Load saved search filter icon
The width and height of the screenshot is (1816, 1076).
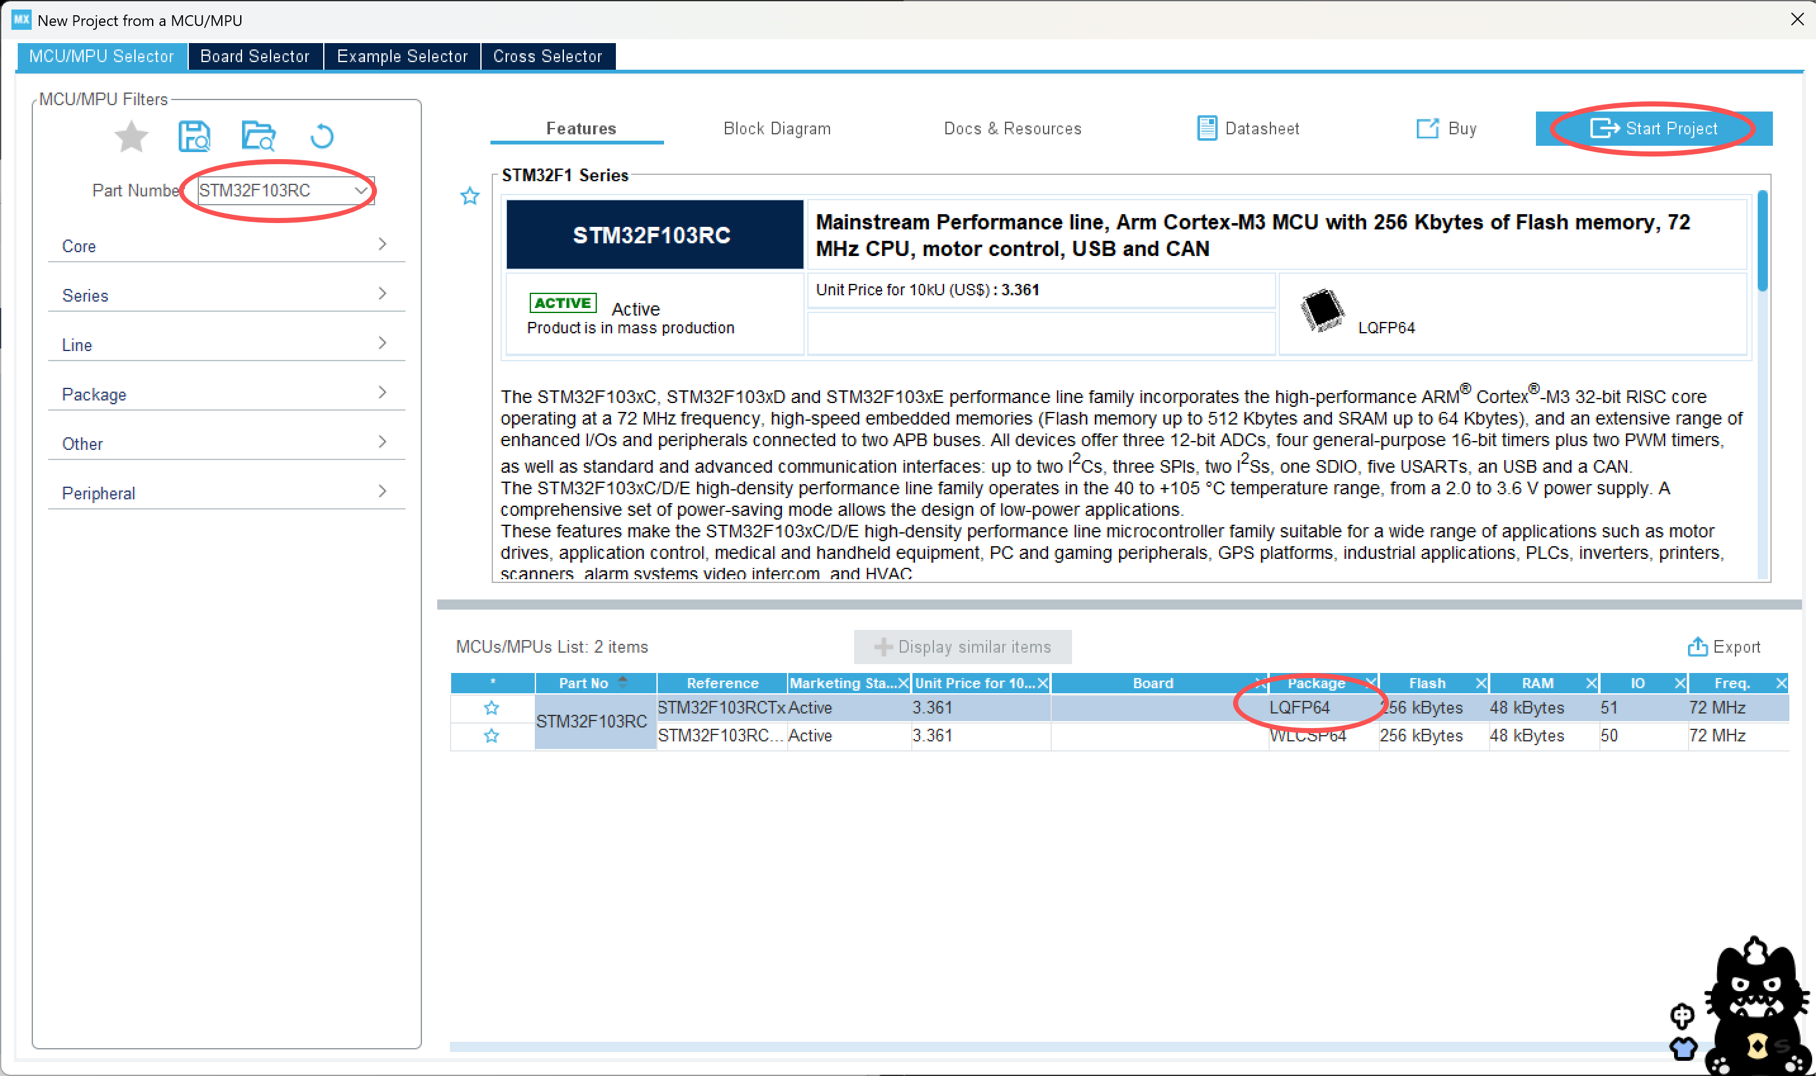[x=258, y=136]
